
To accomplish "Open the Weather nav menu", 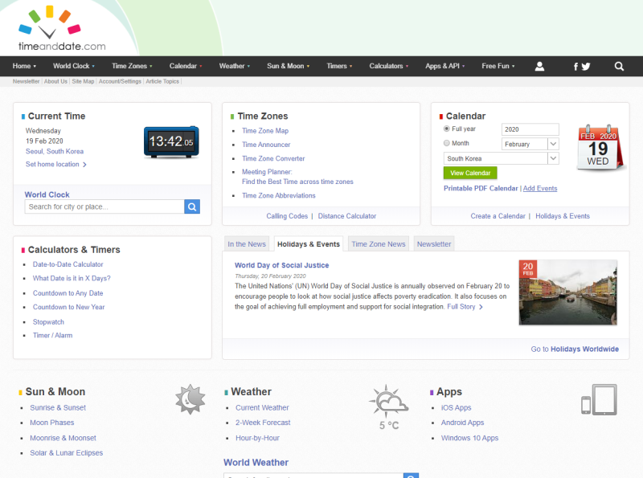I will click(x=235, y=66).
